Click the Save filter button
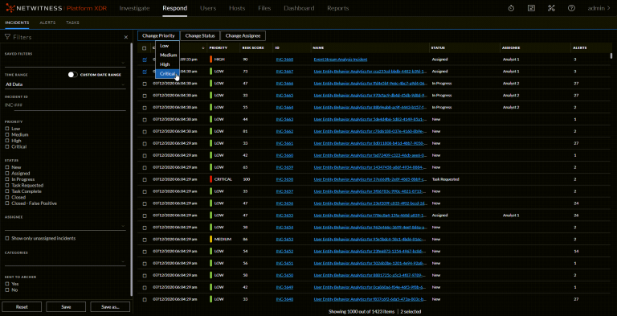Screen dimensions: 617x316 [x=66, y=306]
